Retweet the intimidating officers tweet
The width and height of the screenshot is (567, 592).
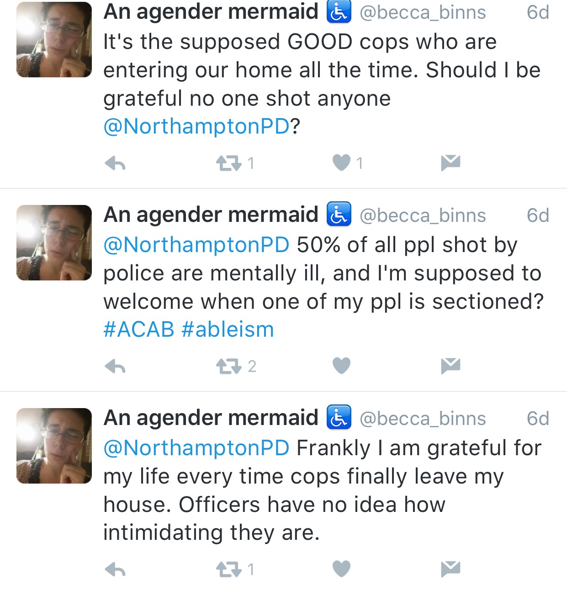click(x=228, y=570)
